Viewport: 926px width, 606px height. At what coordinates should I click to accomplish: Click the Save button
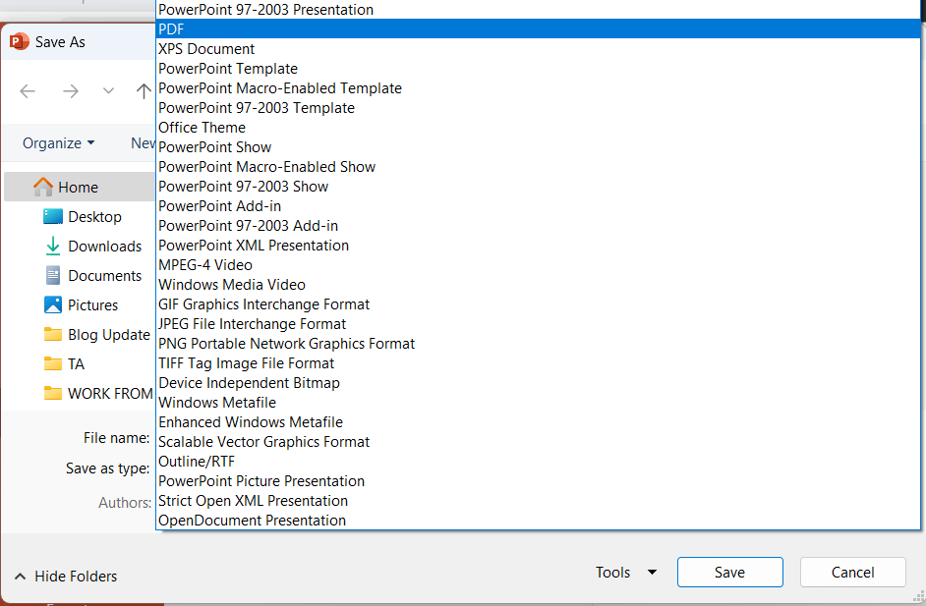tap(730, 573)
